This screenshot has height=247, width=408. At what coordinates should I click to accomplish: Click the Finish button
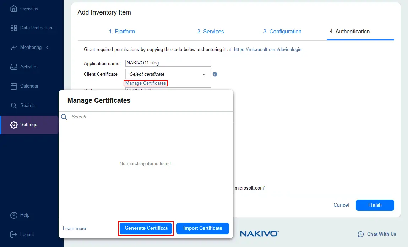(x=375, y=205)
